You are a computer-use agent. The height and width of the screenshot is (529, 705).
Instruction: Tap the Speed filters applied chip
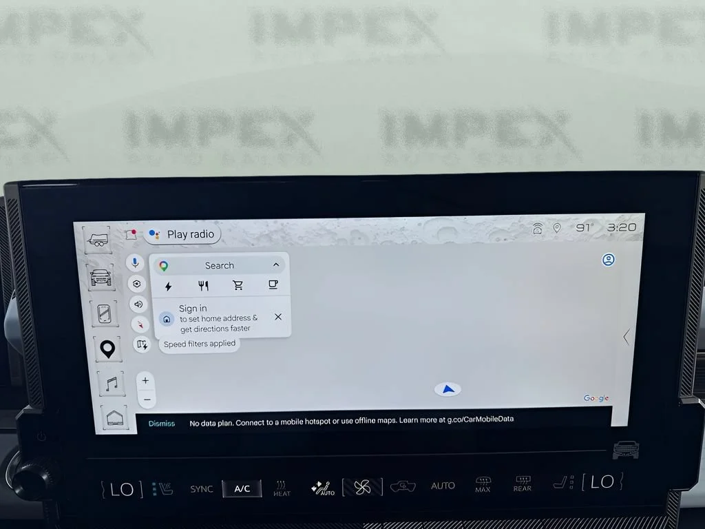click(x=199, y=344)
